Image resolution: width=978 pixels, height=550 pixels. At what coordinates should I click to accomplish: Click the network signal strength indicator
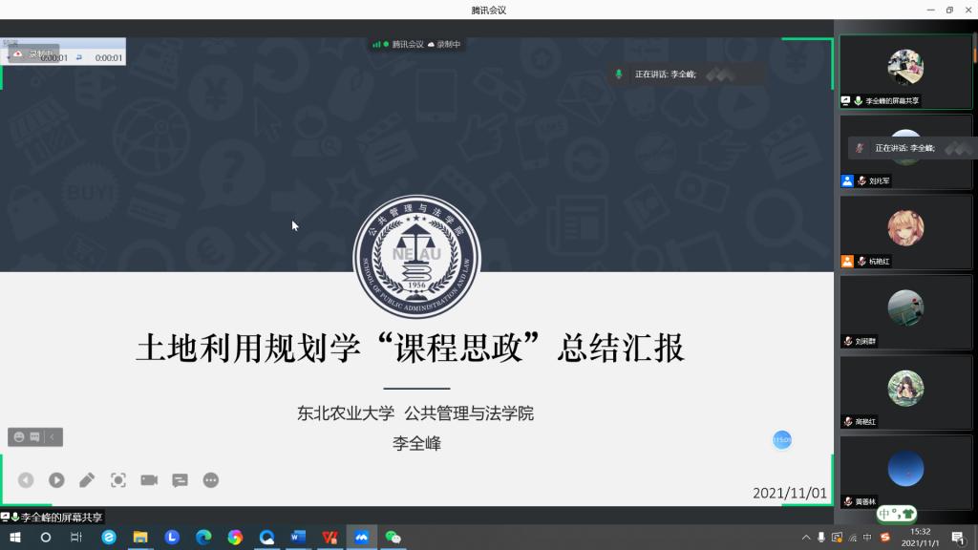pos(376,44)
